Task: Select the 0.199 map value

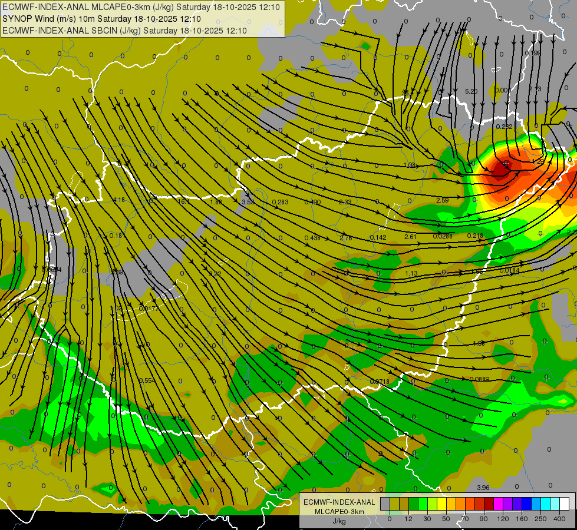Action: pyautogui.click(x=533, y=53)
